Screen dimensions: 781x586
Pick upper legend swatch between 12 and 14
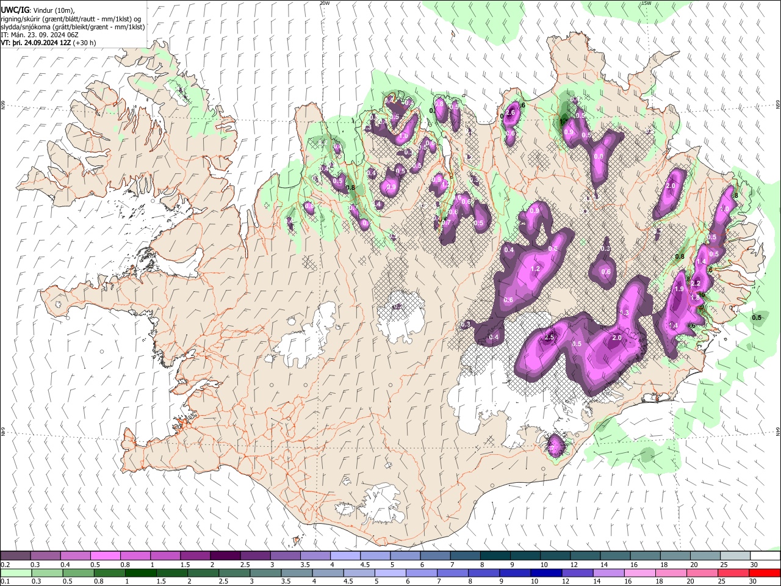pos(585,556)
